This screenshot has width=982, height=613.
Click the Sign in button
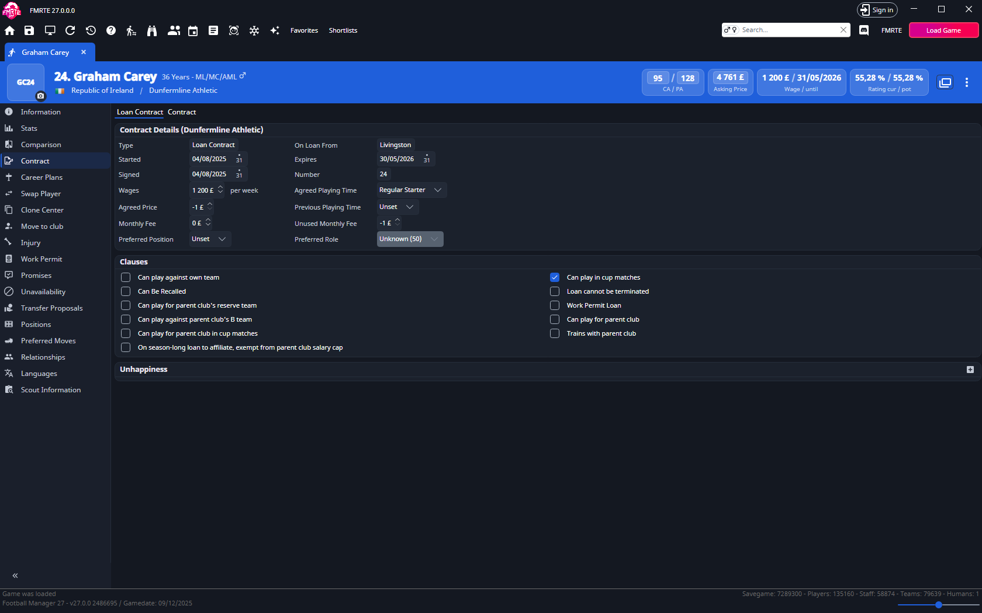(877, 10)
